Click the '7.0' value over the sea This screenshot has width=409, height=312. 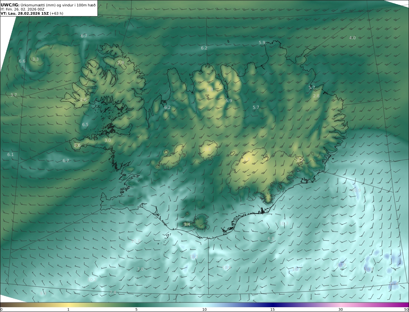(140, 269)
